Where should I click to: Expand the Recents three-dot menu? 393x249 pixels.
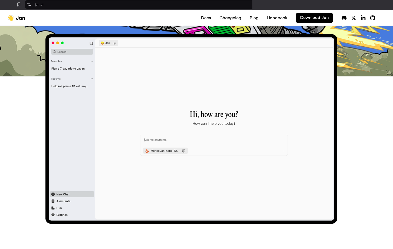91,79
